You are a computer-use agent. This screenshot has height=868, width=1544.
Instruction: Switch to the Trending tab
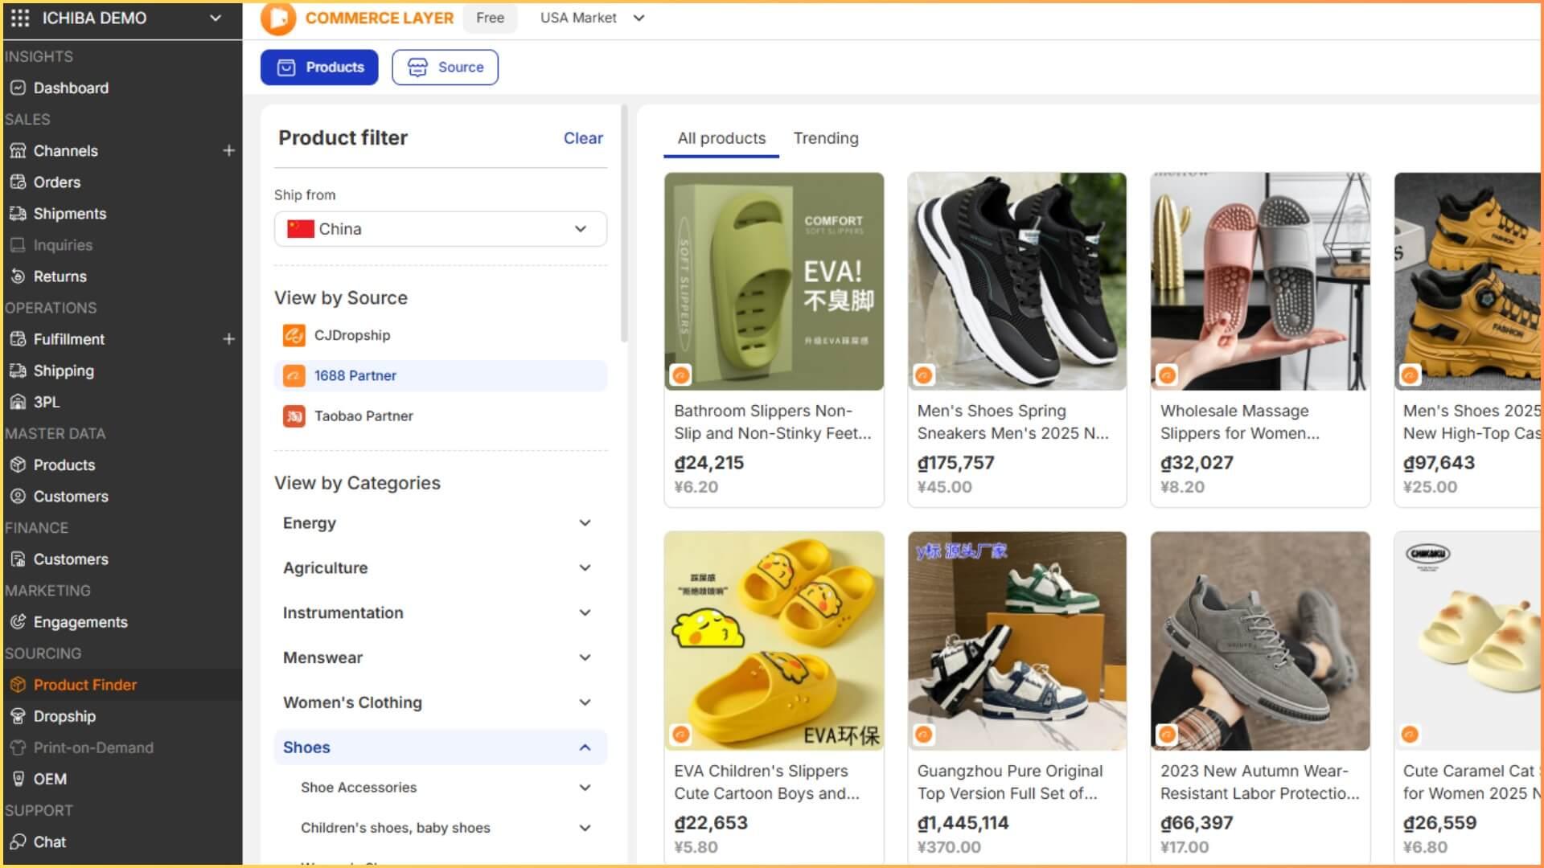click(x=825, y=138)
